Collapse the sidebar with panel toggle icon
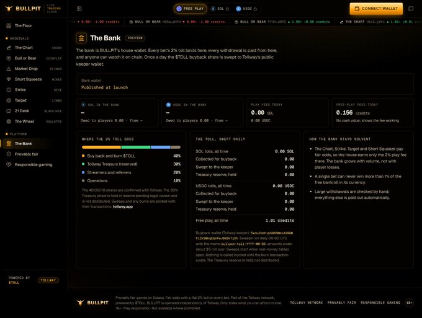Viewport: 422px width, 318px height. click(x=79, y=9)
